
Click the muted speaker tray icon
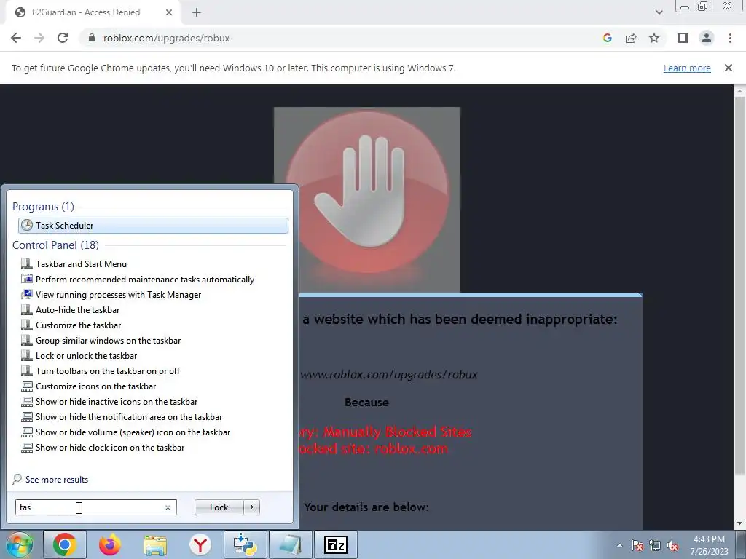click(672, 545)
